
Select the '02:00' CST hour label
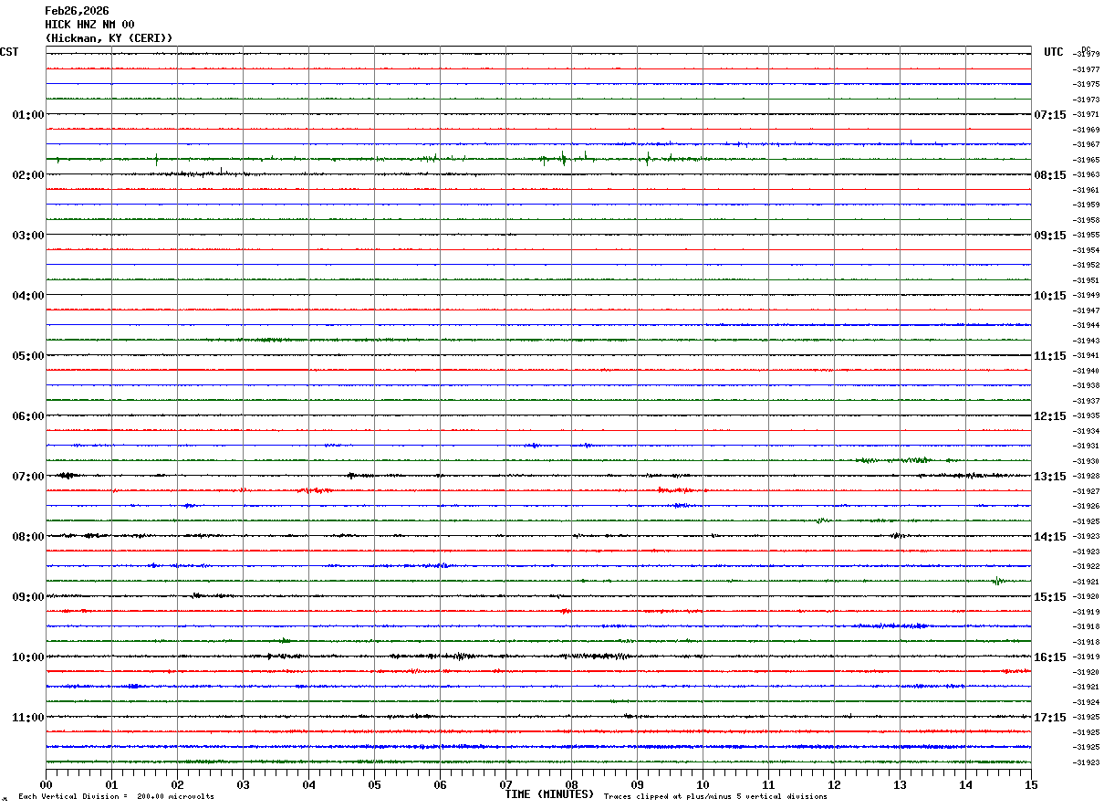28,175
